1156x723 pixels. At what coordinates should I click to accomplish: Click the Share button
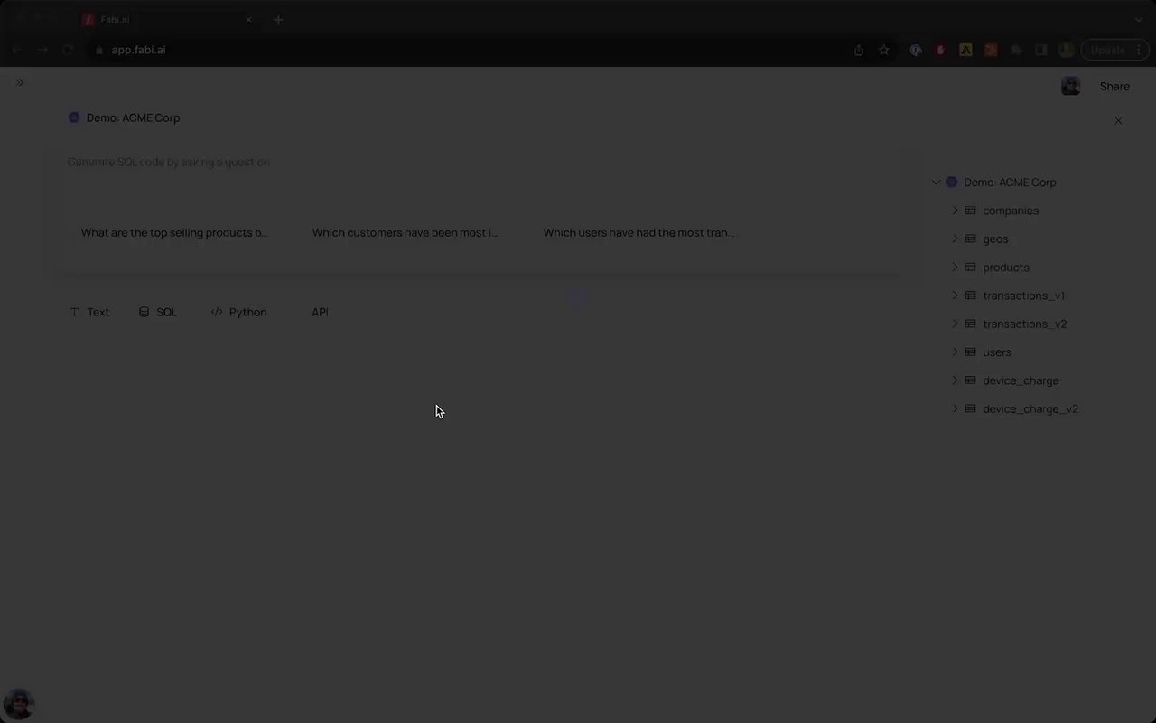pos(1114,86)
